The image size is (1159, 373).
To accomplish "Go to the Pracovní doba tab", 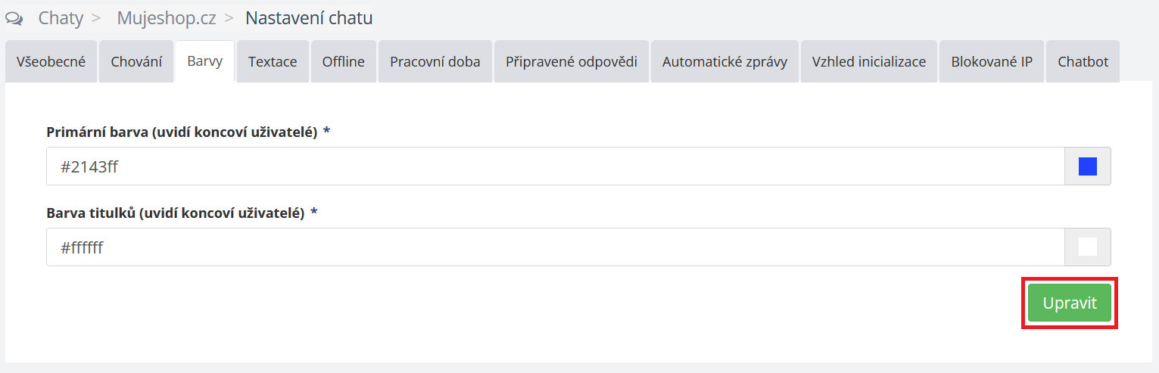I will pyautogui.click(x=435, y=61).
